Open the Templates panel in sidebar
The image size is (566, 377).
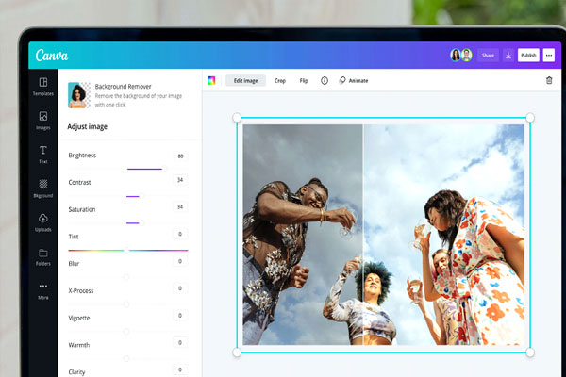pyautogui.click(x=43, y=87)
